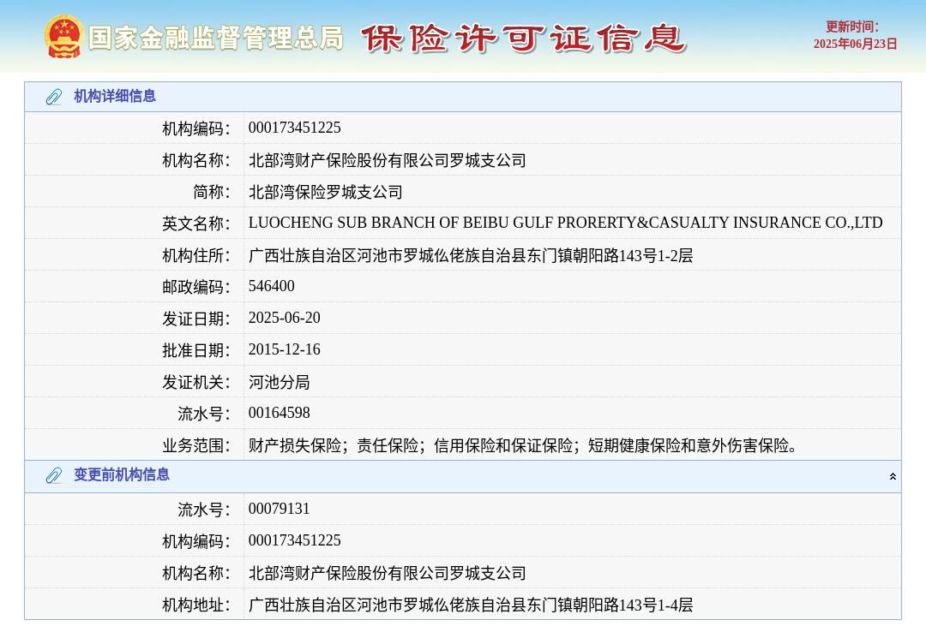Click paperclip icon beside 机构详细信息
The height and width of the screenshot is (632, 926).
click(54, 97)
